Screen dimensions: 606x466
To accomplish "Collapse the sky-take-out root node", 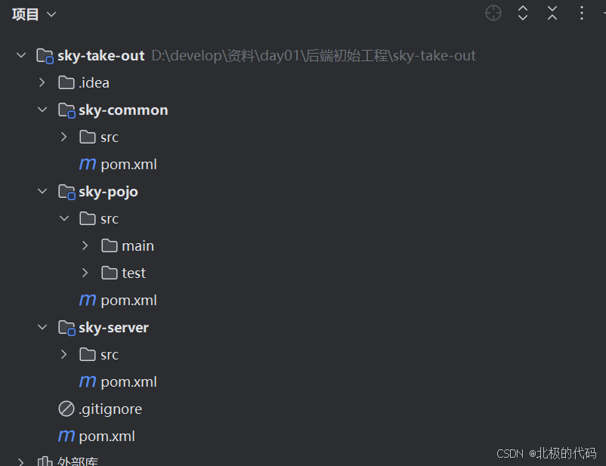I will click(21, 55).
